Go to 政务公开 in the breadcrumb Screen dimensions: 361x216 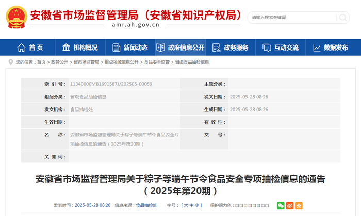[60, 62]
